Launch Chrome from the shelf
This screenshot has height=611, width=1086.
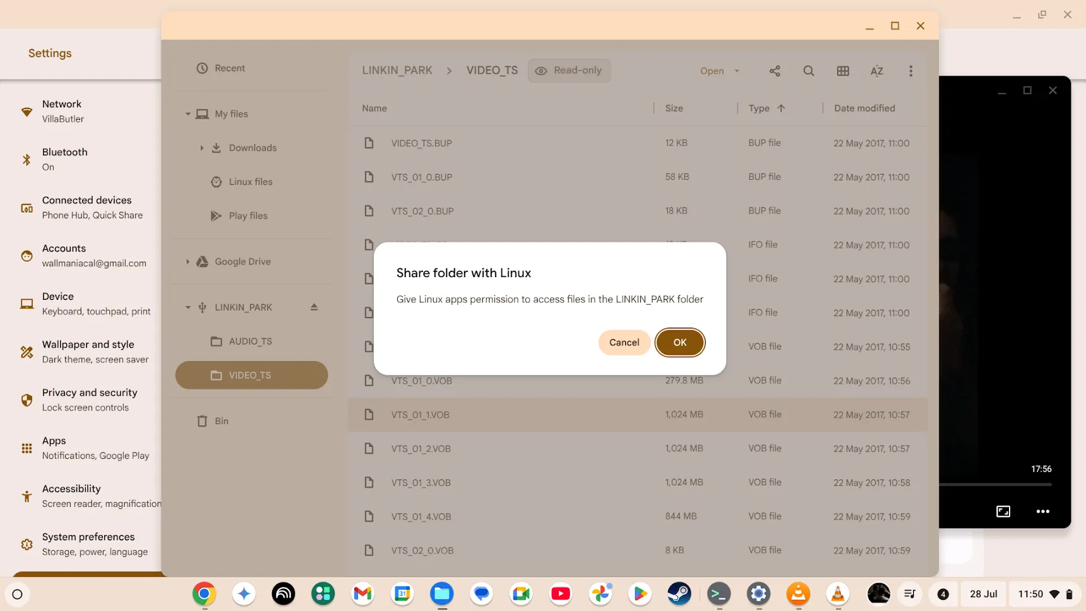(x=204, y=594)
